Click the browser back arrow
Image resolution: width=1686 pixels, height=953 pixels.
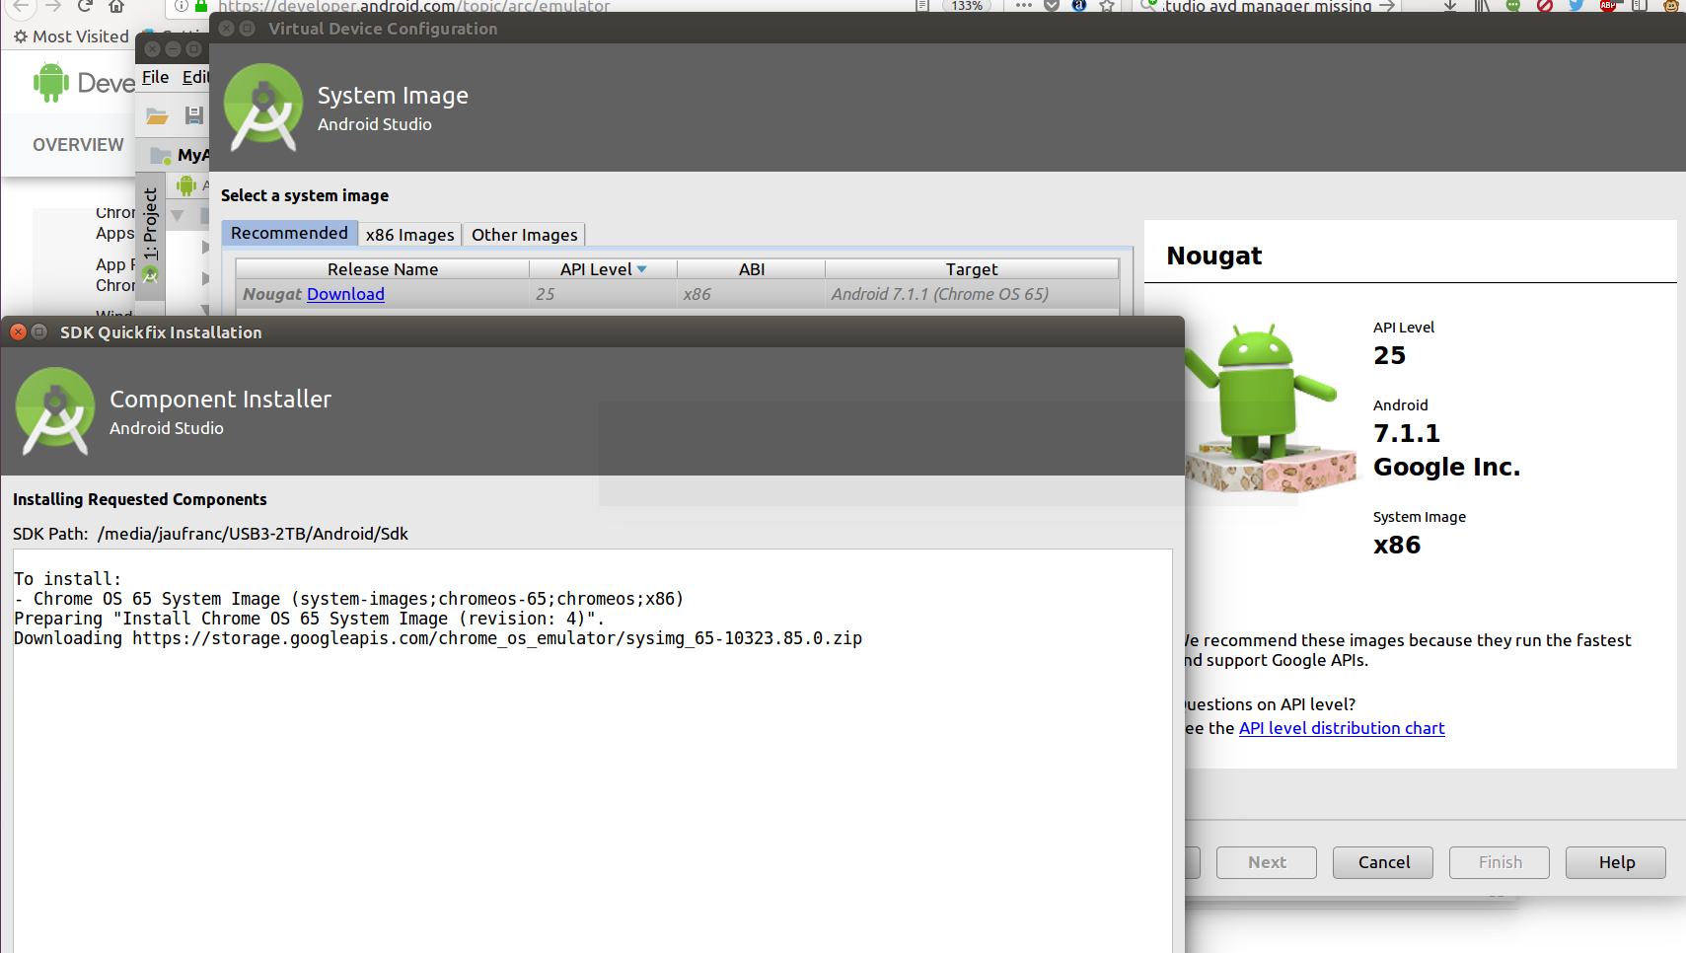tap(21, 6)
